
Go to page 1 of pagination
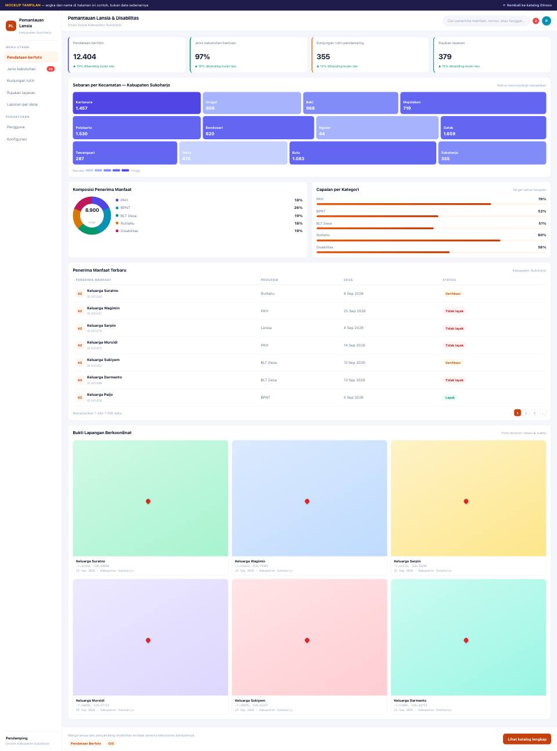[518, 413]
